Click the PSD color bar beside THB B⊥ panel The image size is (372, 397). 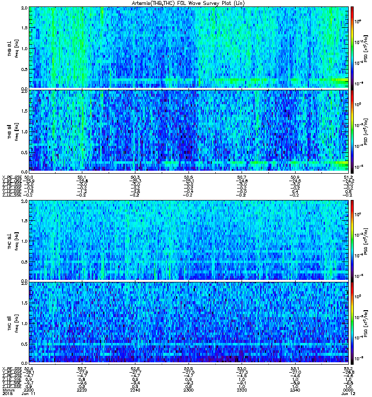tap(352, 47)
